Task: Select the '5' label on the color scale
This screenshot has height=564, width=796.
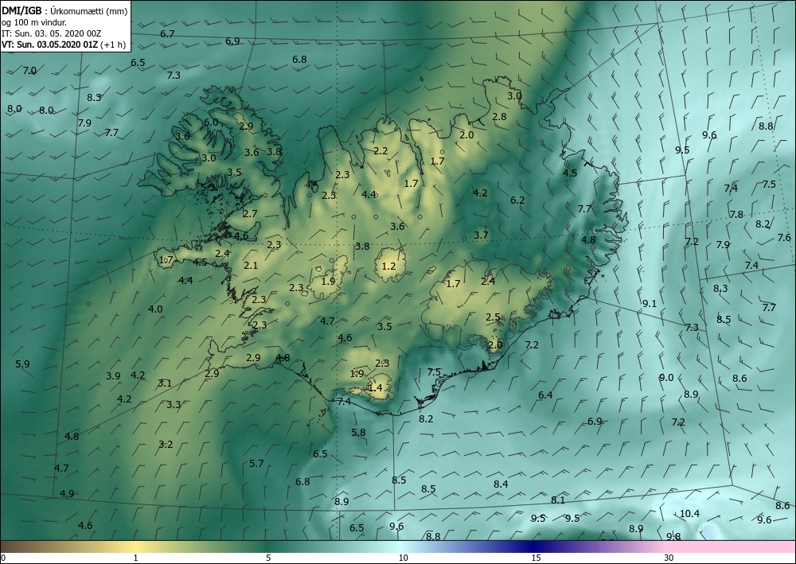Action: click(x=268, y=558)
